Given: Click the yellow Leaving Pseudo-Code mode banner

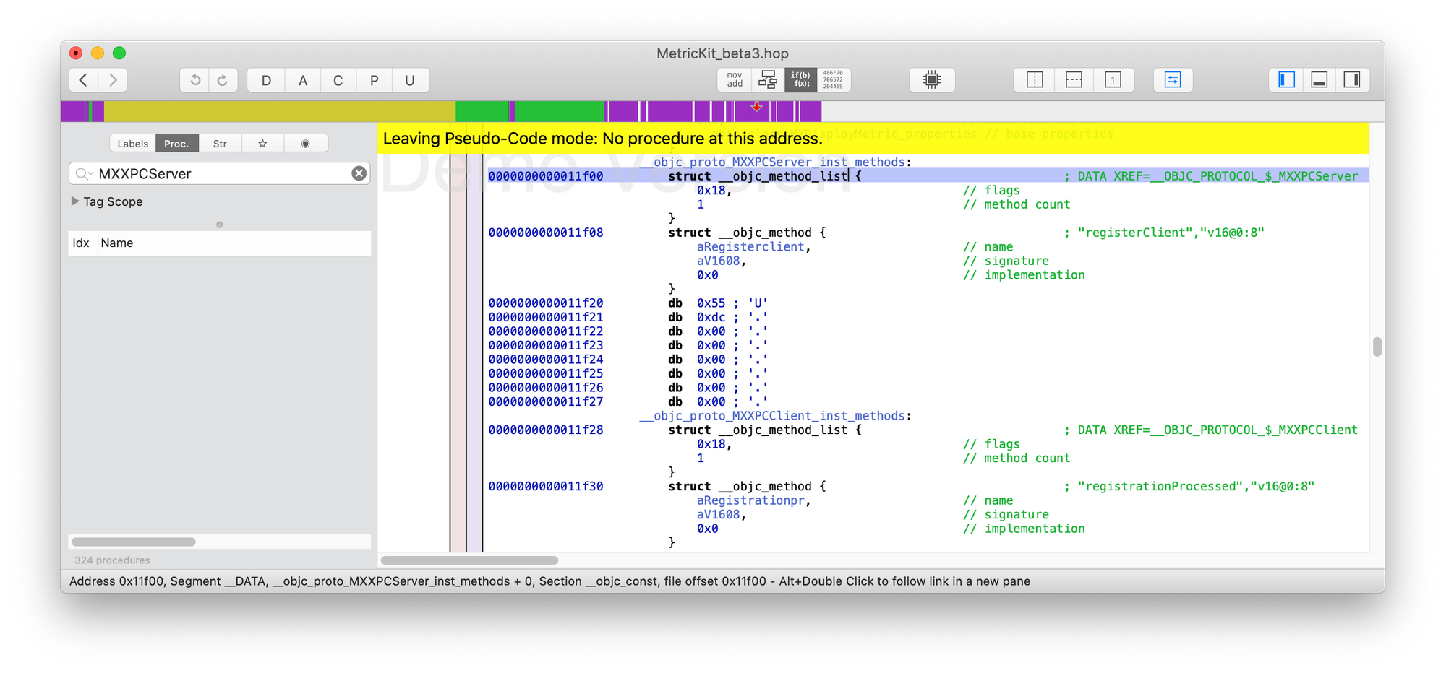Looking at the screenshot, I should pyautogui.click(x=873, y=139).
